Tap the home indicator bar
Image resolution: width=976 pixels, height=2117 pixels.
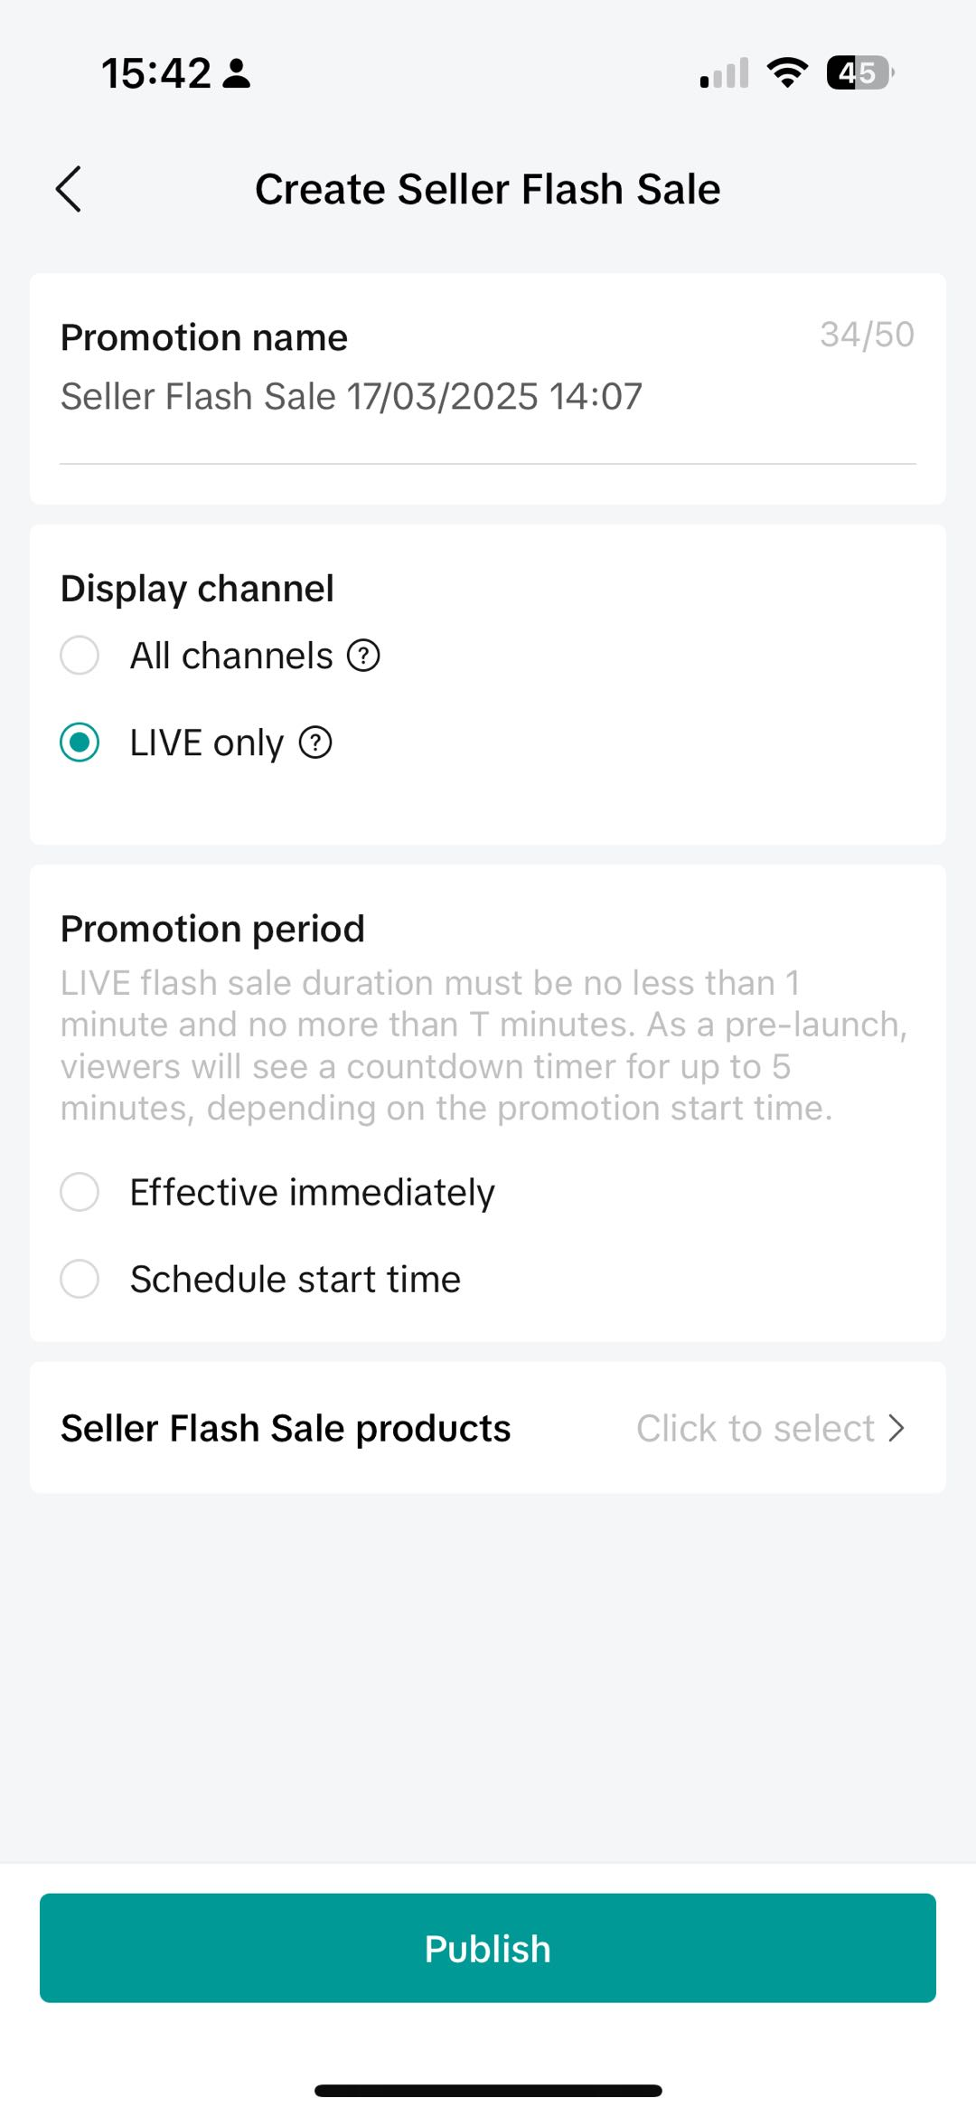(x=488, y=2090)
